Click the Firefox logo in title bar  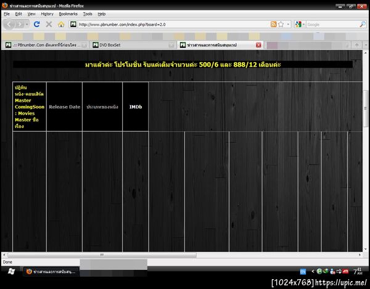(5, 6)
